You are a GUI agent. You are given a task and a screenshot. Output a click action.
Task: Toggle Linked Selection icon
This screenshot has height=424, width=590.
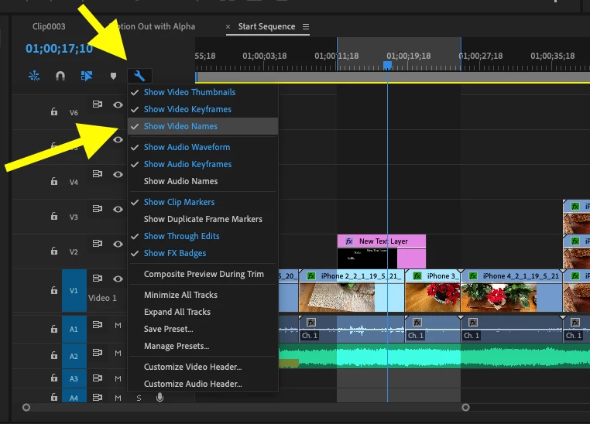[x=87, y=76]
